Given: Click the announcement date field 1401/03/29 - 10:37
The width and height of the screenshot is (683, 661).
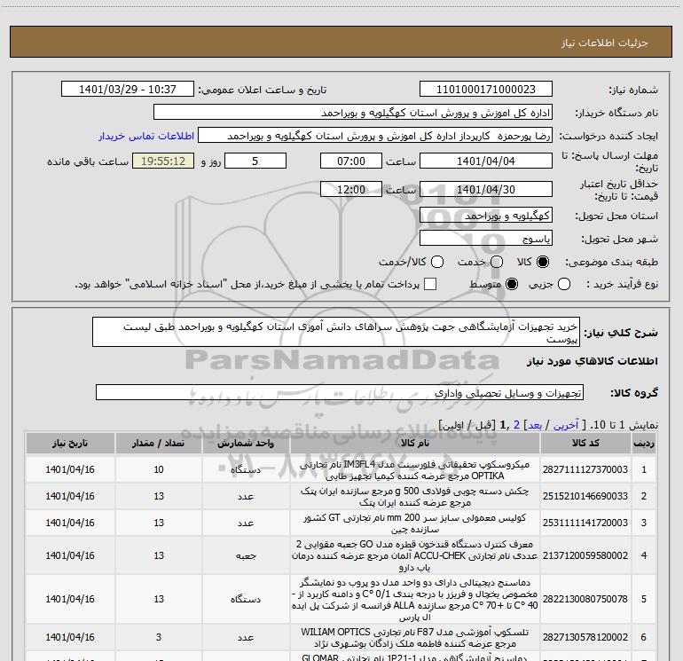Looking at the screenshot, I should coord(128,90).
